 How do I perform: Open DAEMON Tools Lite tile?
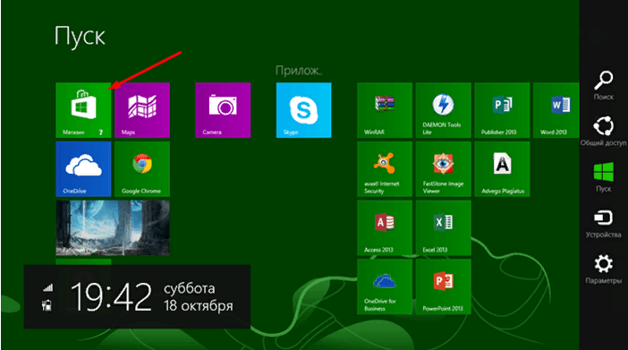444,110
